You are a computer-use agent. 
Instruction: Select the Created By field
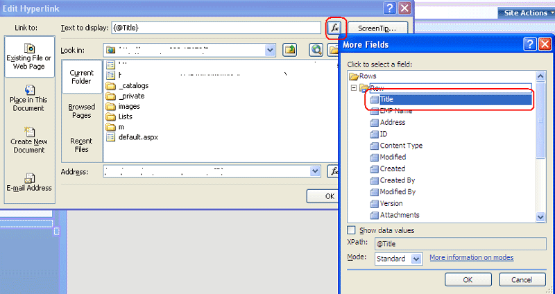(x=393, y=180)
